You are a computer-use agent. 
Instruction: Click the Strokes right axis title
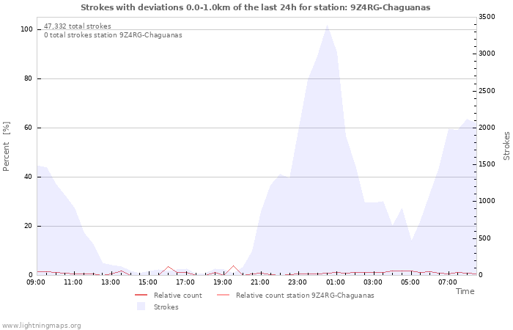[506, 146]
